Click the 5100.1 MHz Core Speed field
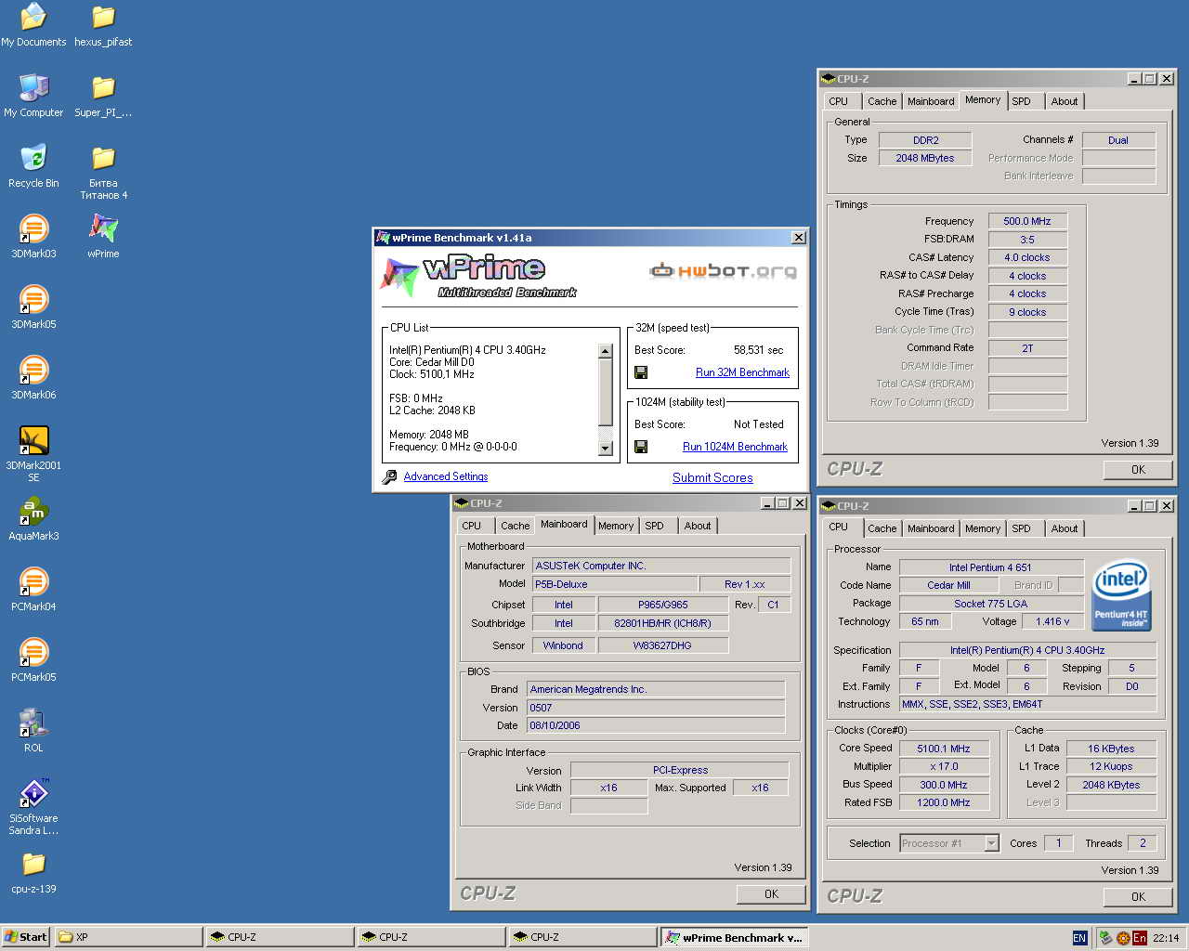The height and width of the screenshot is (951, 1189). (x=943, y=749)
